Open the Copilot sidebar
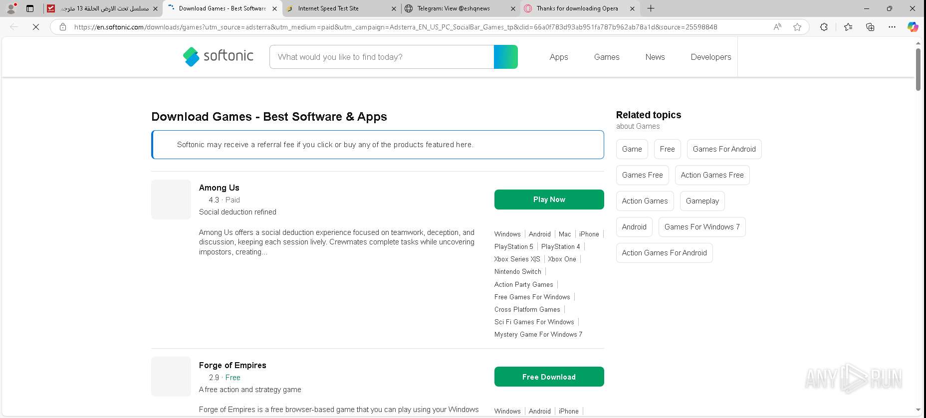The width and height of the screenshot is (926, 418). [x=913, y=27]
